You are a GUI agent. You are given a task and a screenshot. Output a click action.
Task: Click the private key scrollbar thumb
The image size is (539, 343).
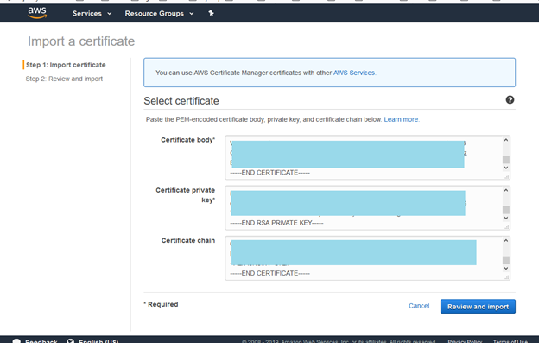pyautogui.click(x=506, y=210)
